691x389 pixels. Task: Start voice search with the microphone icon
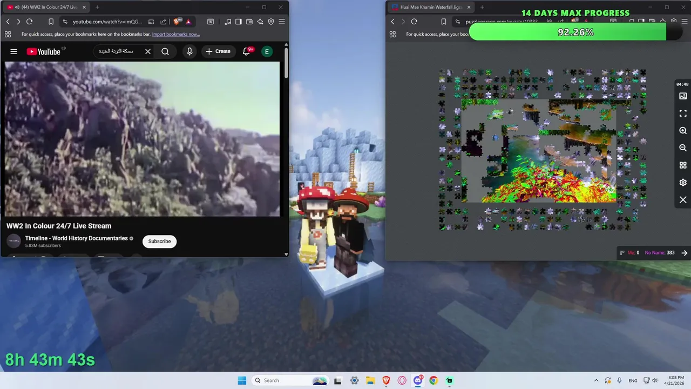pos(189,51)
